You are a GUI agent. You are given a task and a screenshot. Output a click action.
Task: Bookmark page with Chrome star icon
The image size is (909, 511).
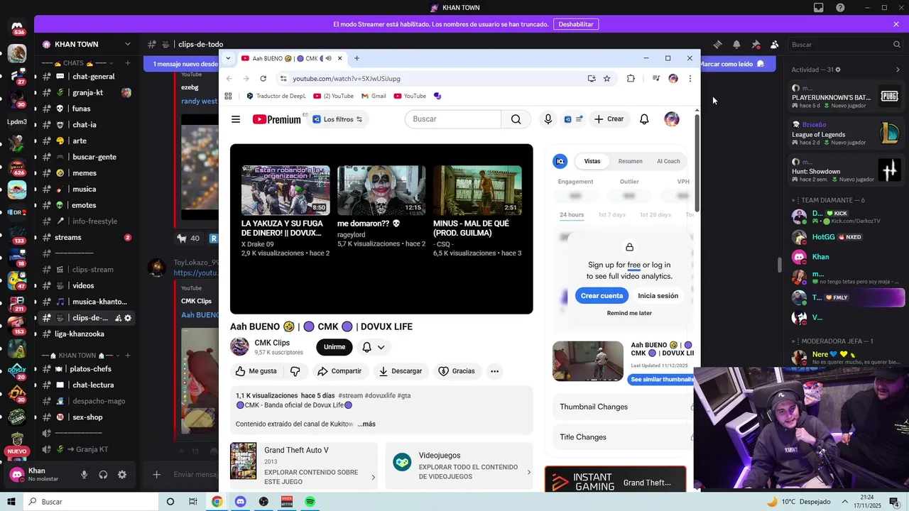pos(607,79)
